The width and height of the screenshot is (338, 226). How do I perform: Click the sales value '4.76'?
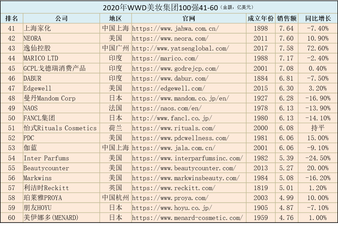point(287,218)
